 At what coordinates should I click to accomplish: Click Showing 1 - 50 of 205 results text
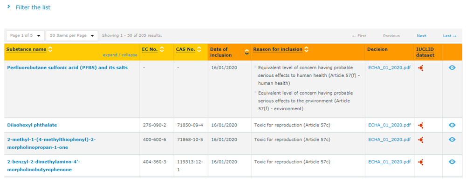pos(132,36)
